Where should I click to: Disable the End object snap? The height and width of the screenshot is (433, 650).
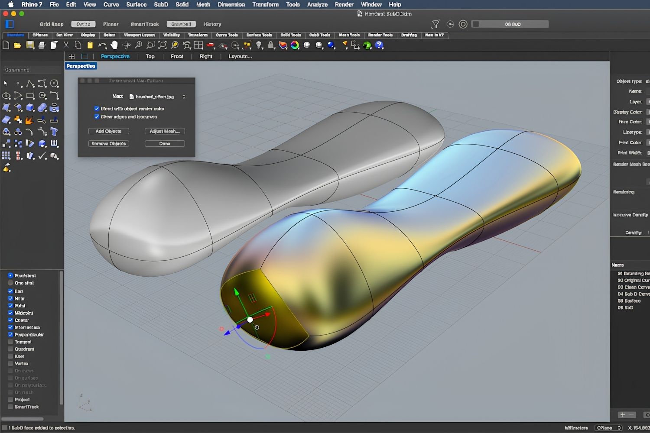10,291
